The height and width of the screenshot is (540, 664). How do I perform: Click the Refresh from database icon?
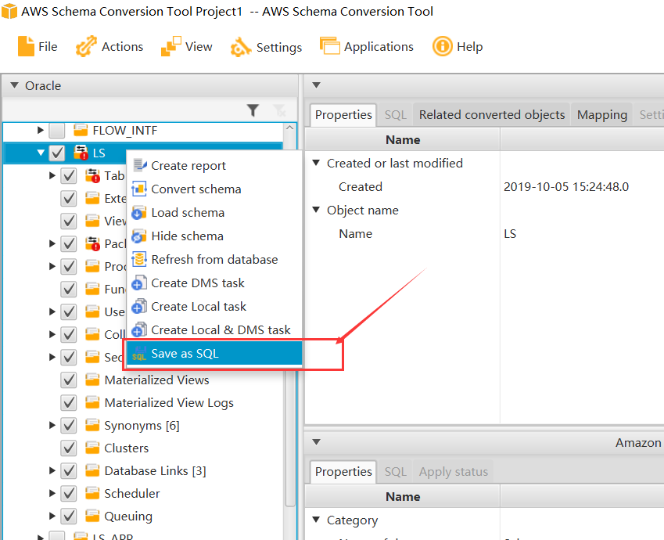pos(139,259)
